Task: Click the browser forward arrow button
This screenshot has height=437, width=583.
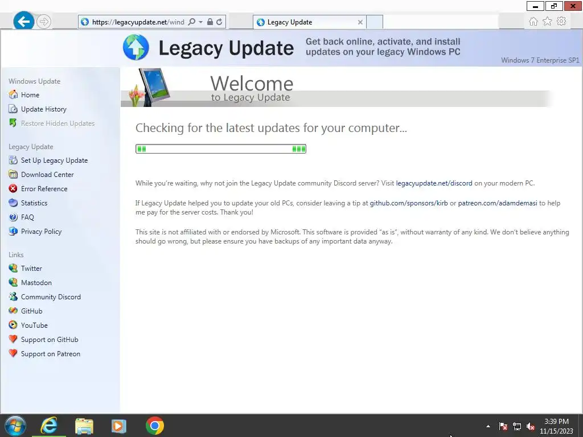Action: point(44,22)
